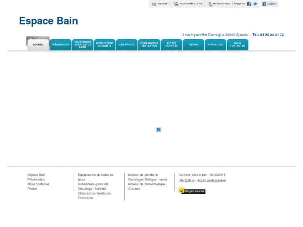Click the send by SMS phone icon
The width and height of the screenshot is (303, 227).
click(x=210, y=4)
